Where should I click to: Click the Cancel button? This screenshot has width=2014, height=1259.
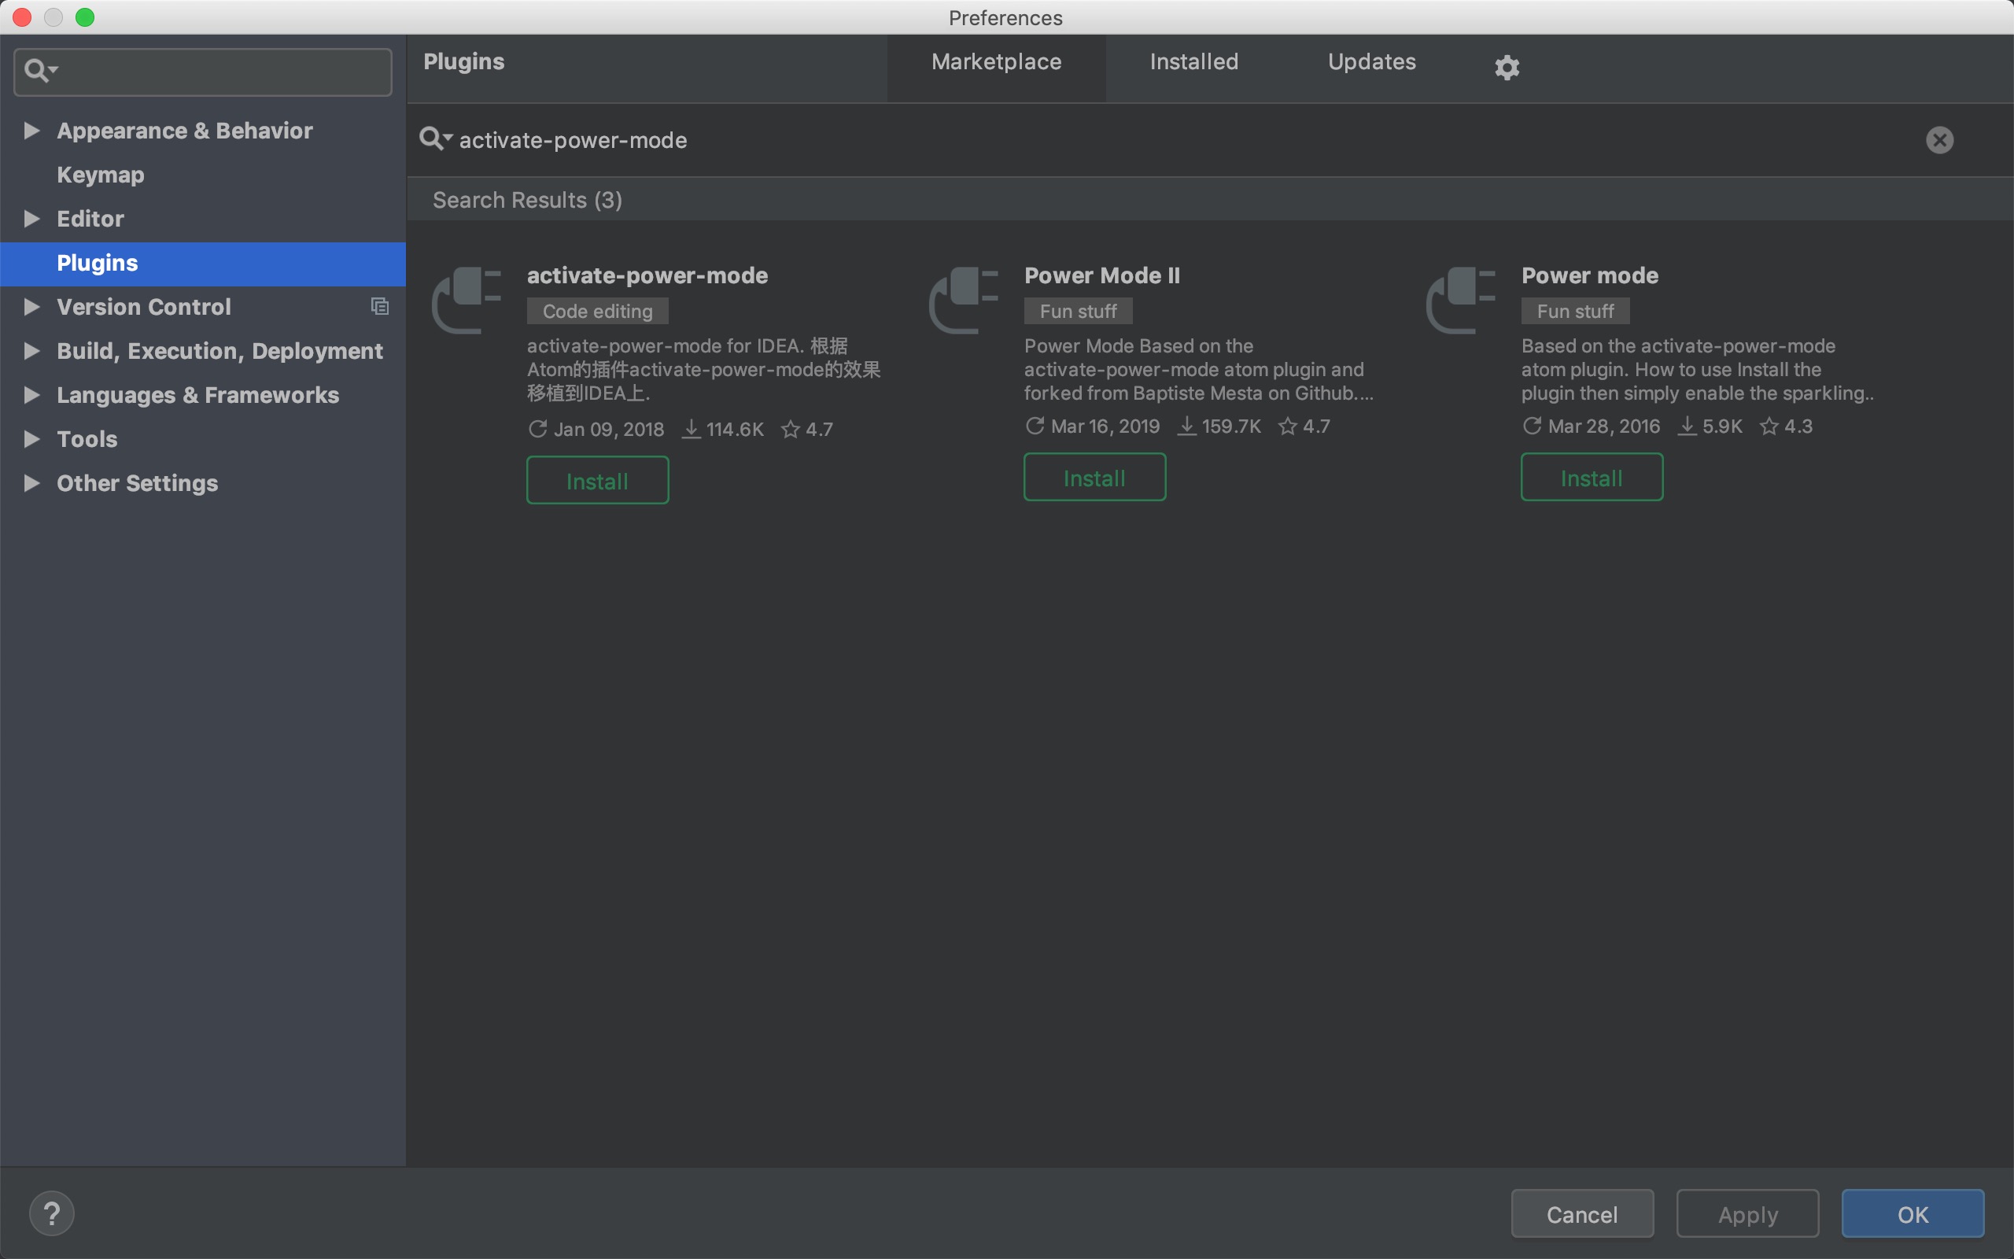pos(1582,1214)
